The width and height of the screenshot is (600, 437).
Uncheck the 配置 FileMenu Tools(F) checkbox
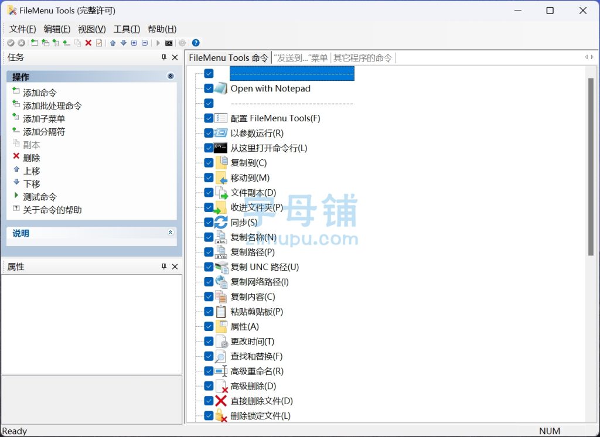209,118
